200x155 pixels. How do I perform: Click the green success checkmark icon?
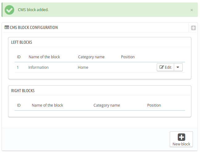pyautogui.click(x=10, y=10)
